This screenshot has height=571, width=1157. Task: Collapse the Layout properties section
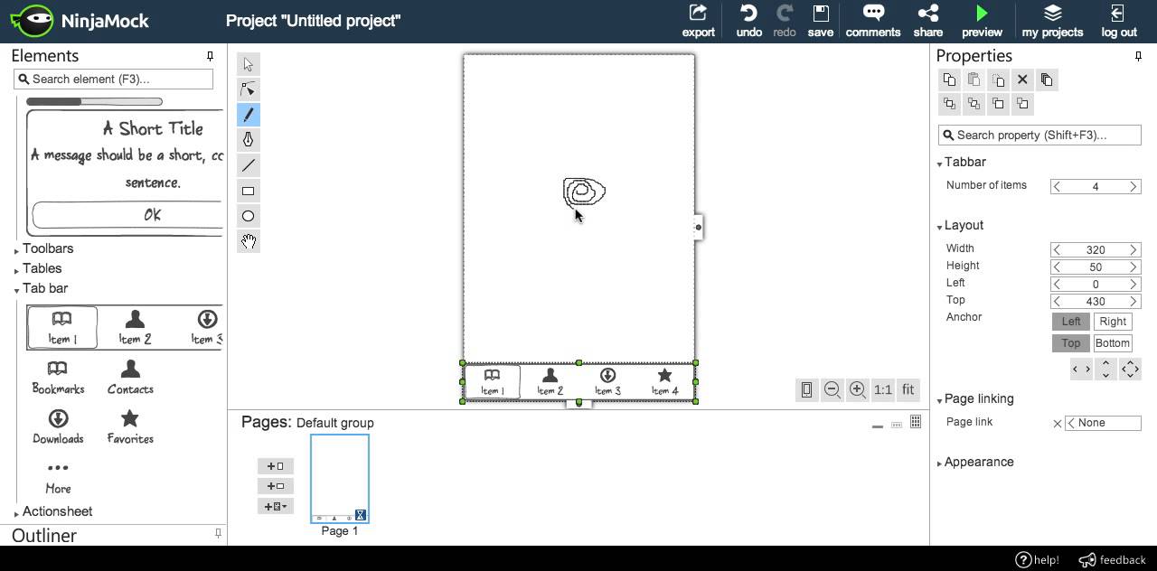pos(964,226)
